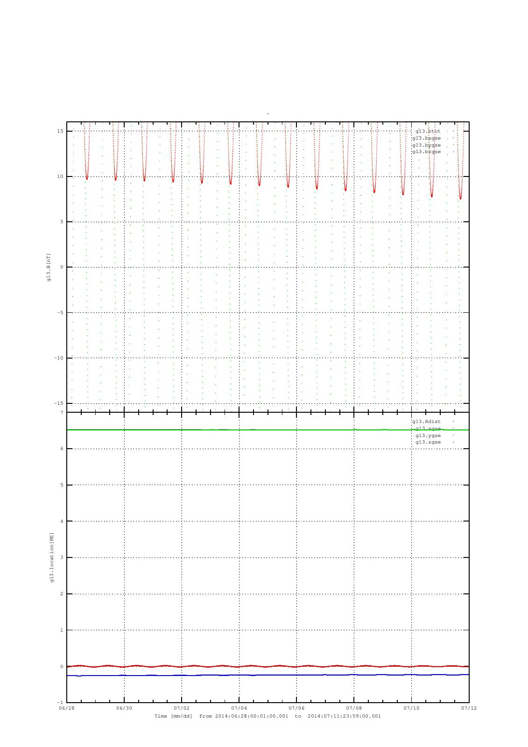This screenshot has height=747, width=528.
Task: Click the -5 tick on the nT axis
Action: (60, 313)
